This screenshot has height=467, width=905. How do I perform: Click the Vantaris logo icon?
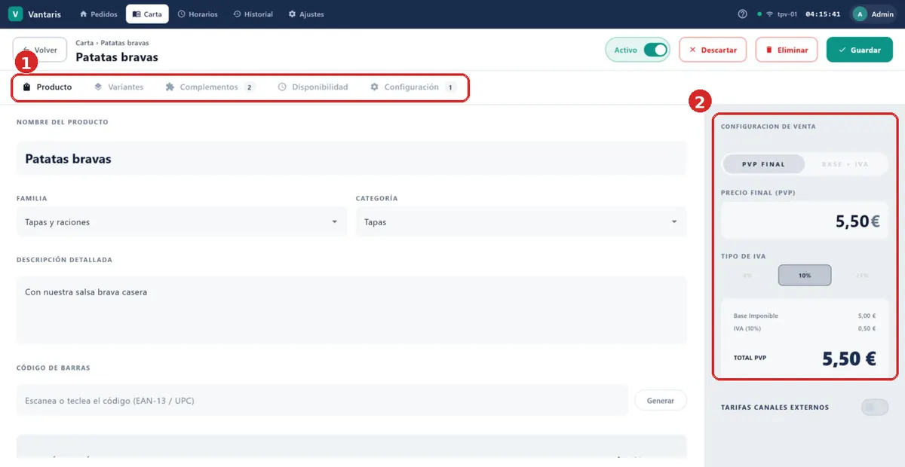point(15,14)
